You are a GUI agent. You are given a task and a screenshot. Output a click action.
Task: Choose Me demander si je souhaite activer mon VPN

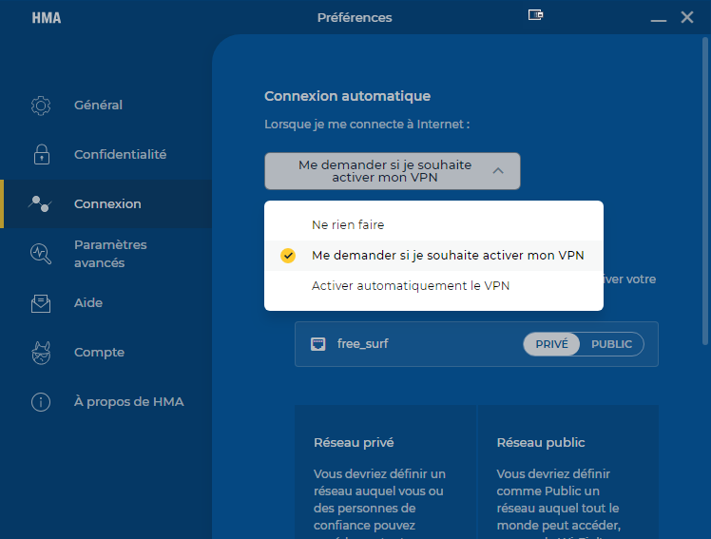[x=433, y=256]
